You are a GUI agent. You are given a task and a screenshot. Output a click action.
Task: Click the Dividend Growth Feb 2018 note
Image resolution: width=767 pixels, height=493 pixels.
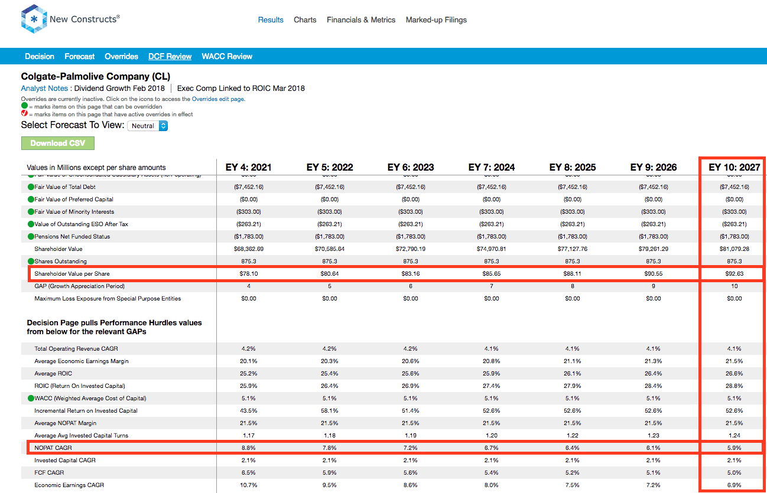point(119,88)
